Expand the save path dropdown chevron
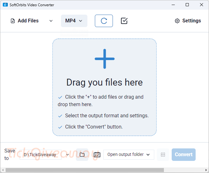Viewport: 209px width, 173px height. (67, 155)
